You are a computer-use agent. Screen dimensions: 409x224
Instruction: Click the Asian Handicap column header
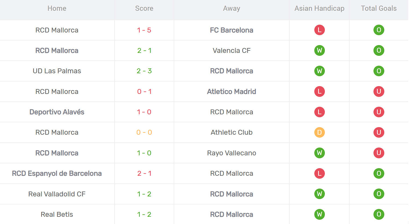pos(319,8)
